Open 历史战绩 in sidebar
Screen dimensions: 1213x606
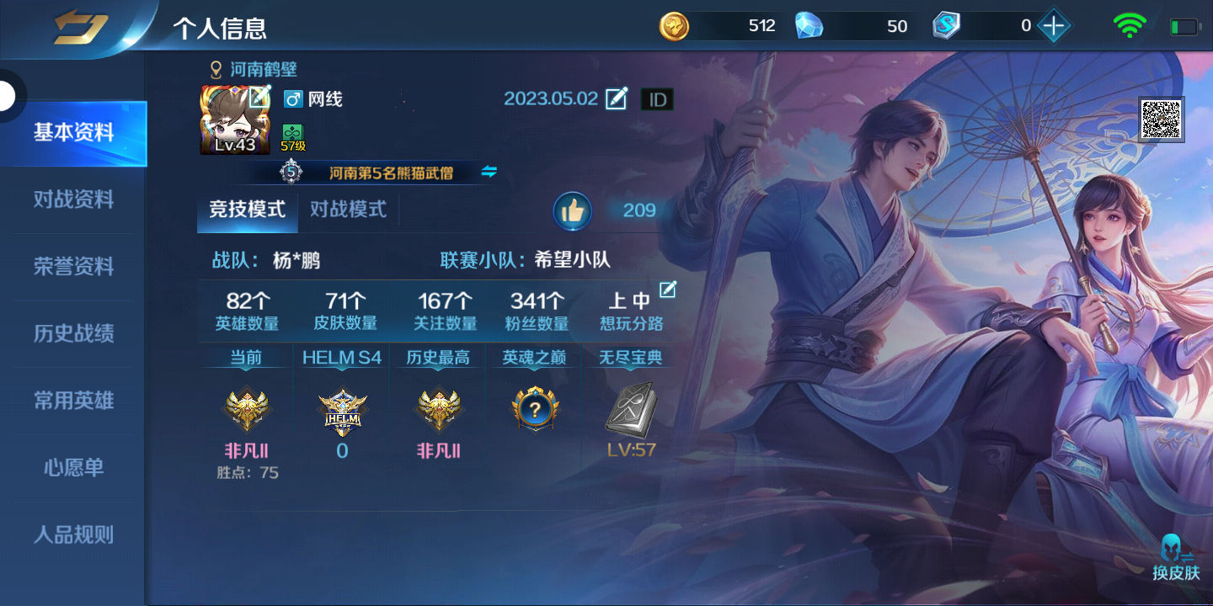pyautogui.click(x=74, y=333)
